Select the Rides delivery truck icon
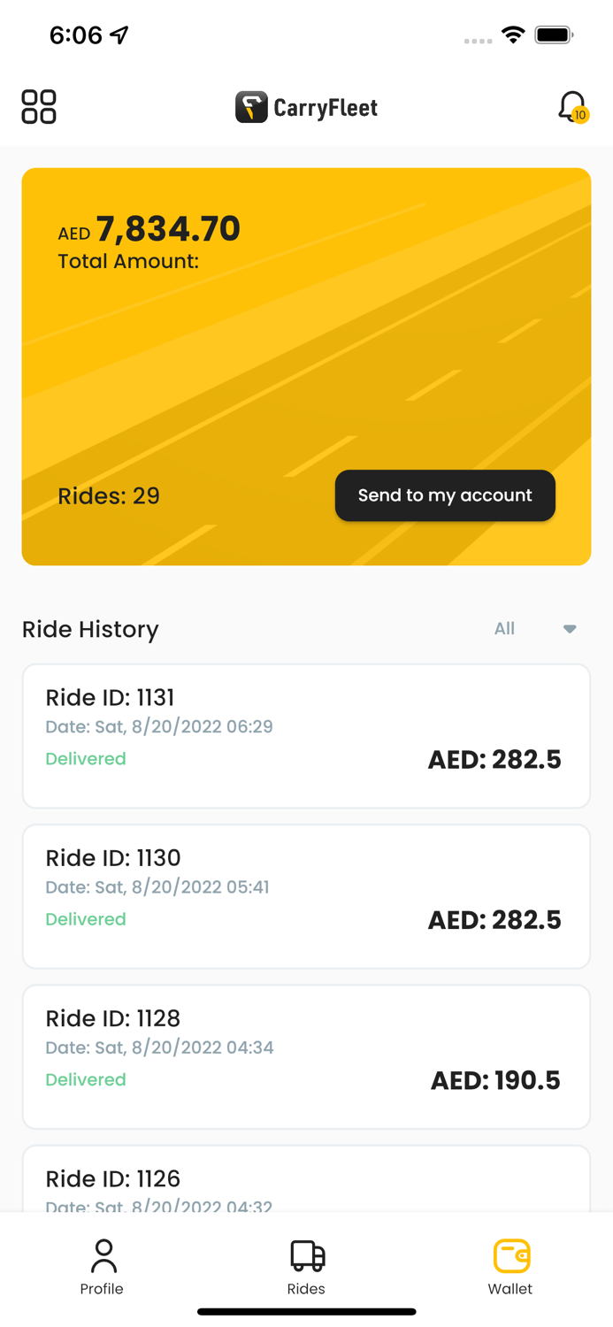The height and width of the screenshot is (1327, 613). 306,1253
